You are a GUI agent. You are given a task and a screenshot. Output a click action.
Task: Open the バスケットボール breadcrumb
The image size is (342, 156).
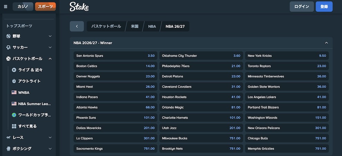(106, 26)
